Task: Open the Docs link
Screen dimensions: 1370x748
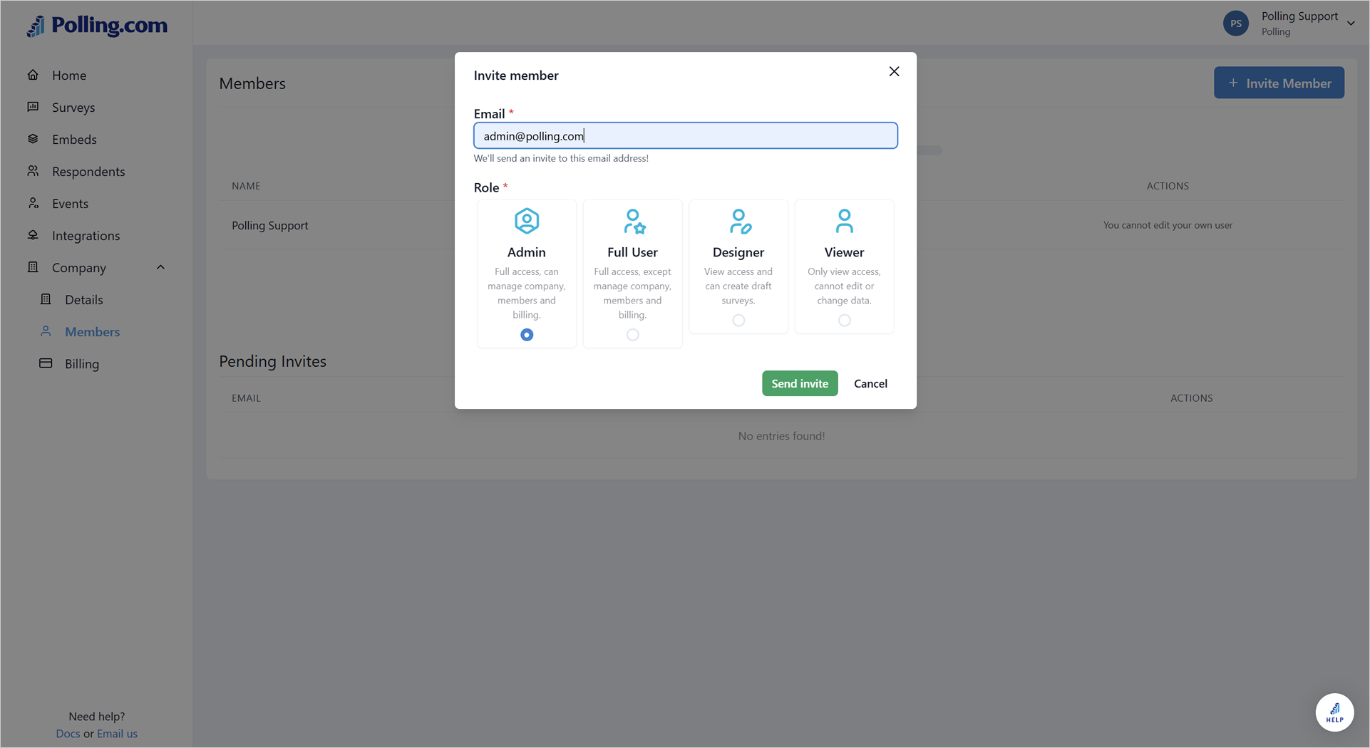Action: (68, 733)
